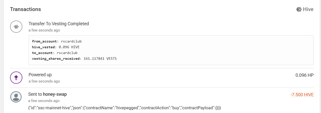Open the honey-swap account link
The width and height of the screenshot is (321, 113).
[55, 94]
